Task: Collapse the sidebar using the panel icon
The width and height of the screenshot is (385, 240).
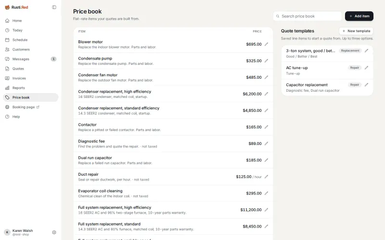Action: pyautogui.click(x=54, y=7)
